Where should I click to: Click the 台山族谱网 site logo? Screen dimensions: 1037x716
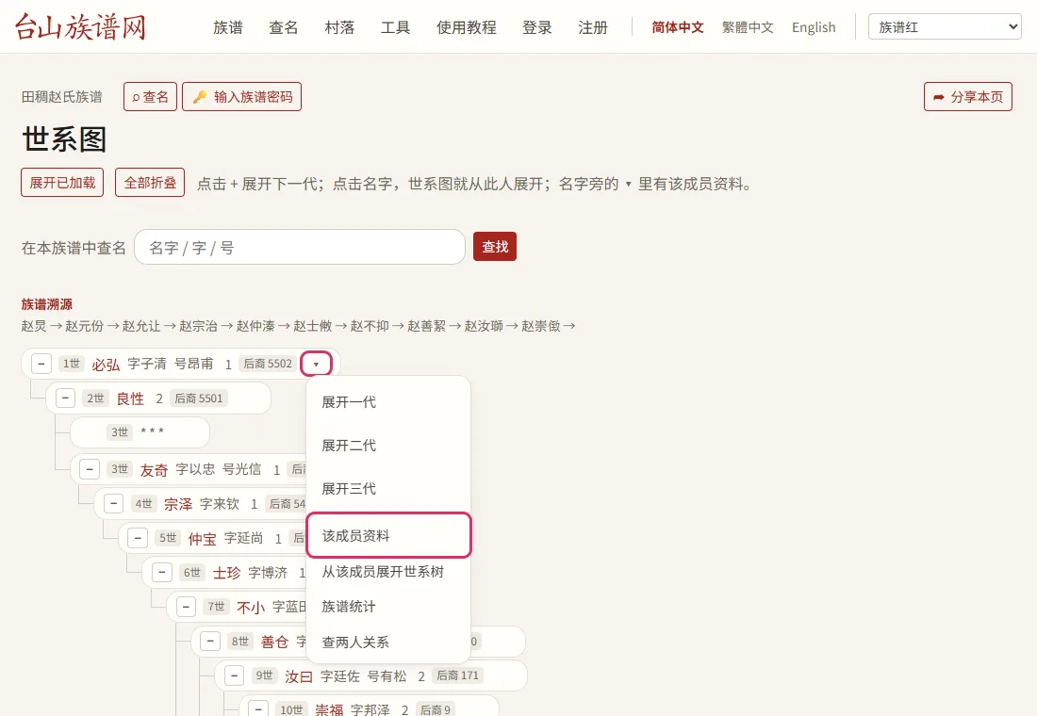[81, 27]
